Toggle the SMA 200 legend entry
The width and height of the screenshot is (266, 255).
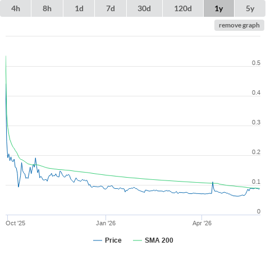(x=159, y=240)
